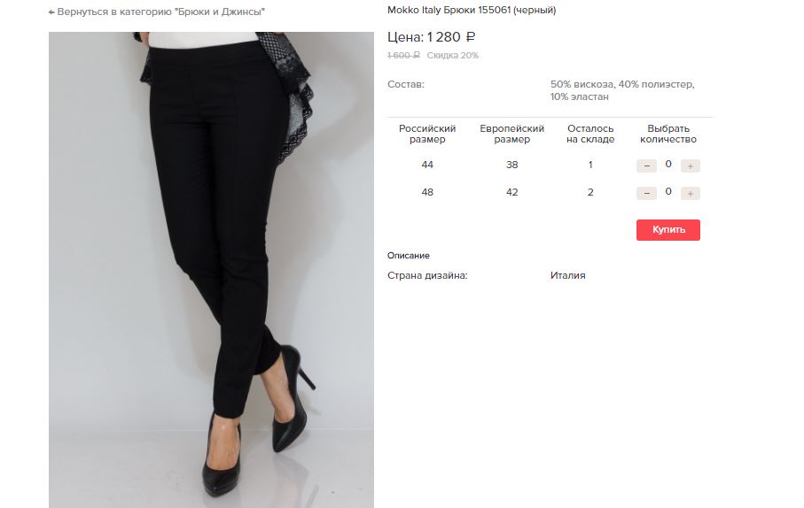Click the 'Европейский размер' column header

pos(511,134)
